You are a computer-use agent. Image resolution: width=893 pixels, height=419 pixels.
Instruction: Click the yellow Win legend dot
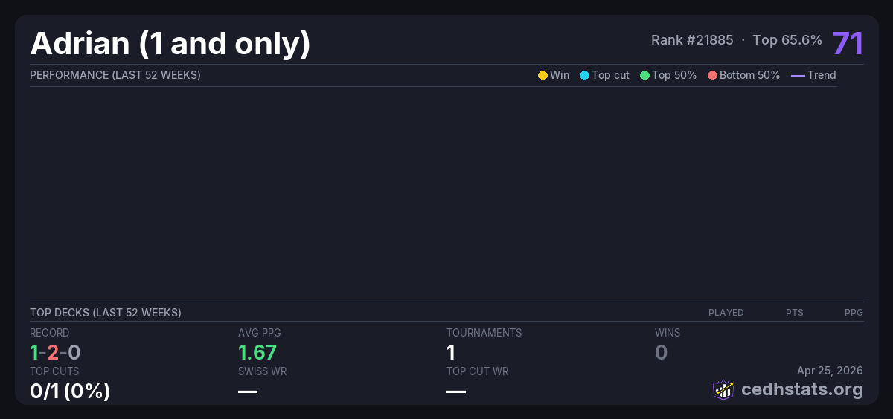(x=542, y=75)
